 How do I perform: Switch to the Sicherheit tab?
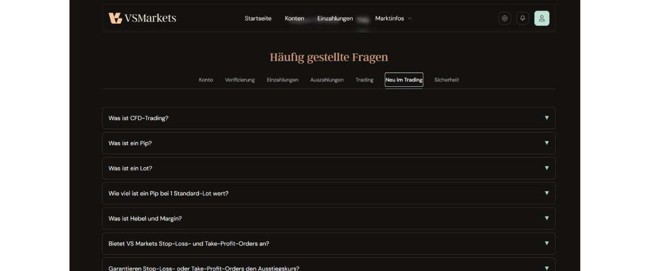pyautogui.click(x=446, y=80)
